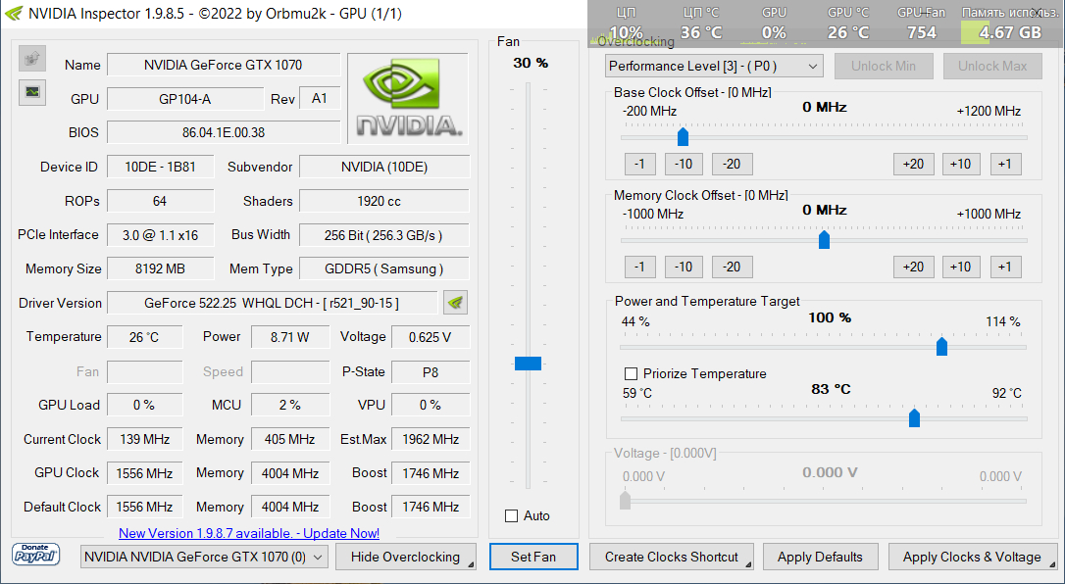The image size is (1065, 584).
Task: Click +20 under Memory Clock Offset
Action: coord(914,268)
